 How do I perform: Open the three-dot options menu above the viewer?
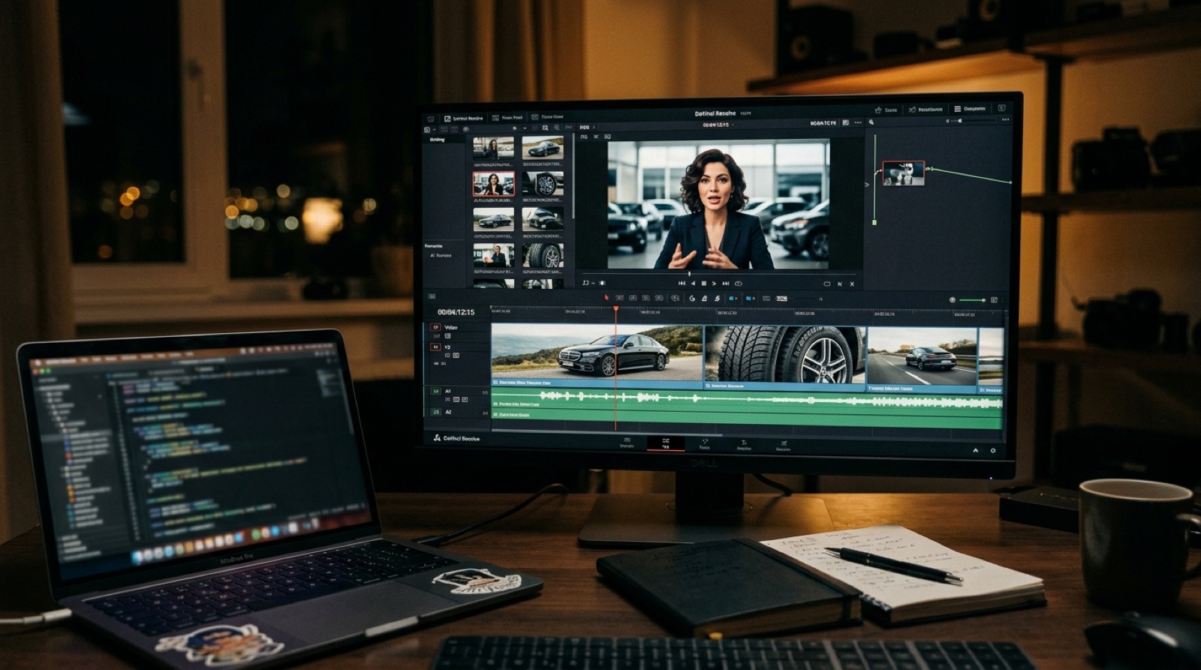(x=858, y=122)
